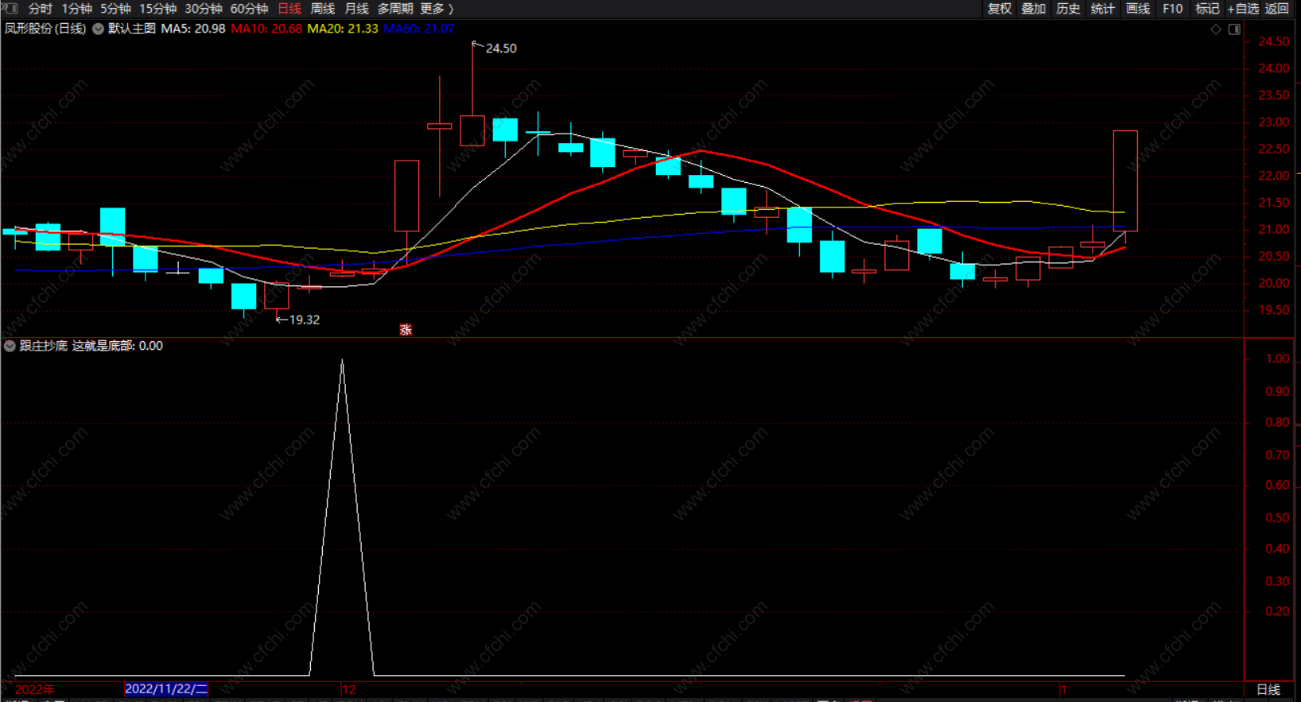The image size is (1301, 702).
Task: Click the panel collapse icon at top-left
Action: (x=10, y=9)
